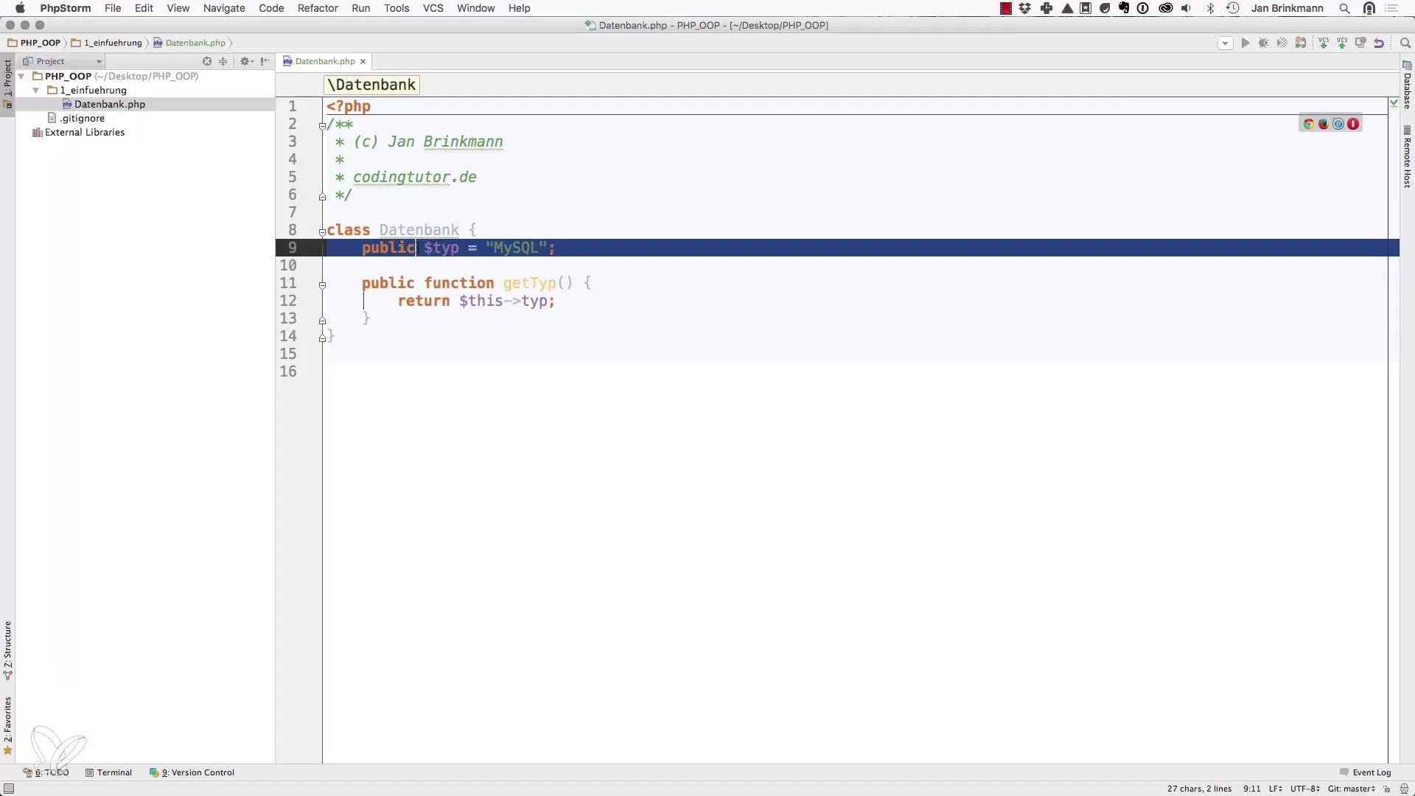The width and height of the screenshot is (1415, 796).
Task: Collapse all in the Project panel
Action: pyautogui.click(x=223, y=61)
